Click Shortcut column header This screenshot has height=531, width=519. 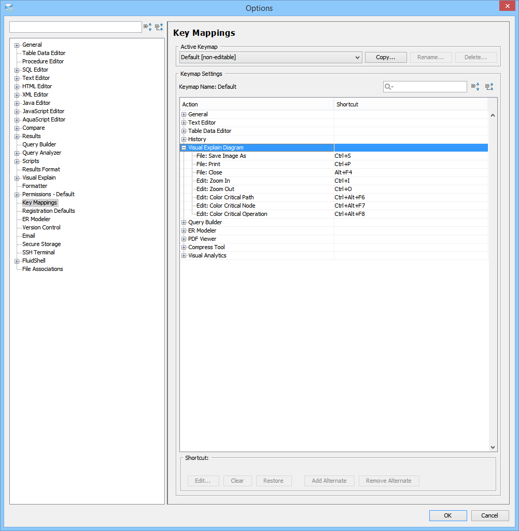point(411,104)
